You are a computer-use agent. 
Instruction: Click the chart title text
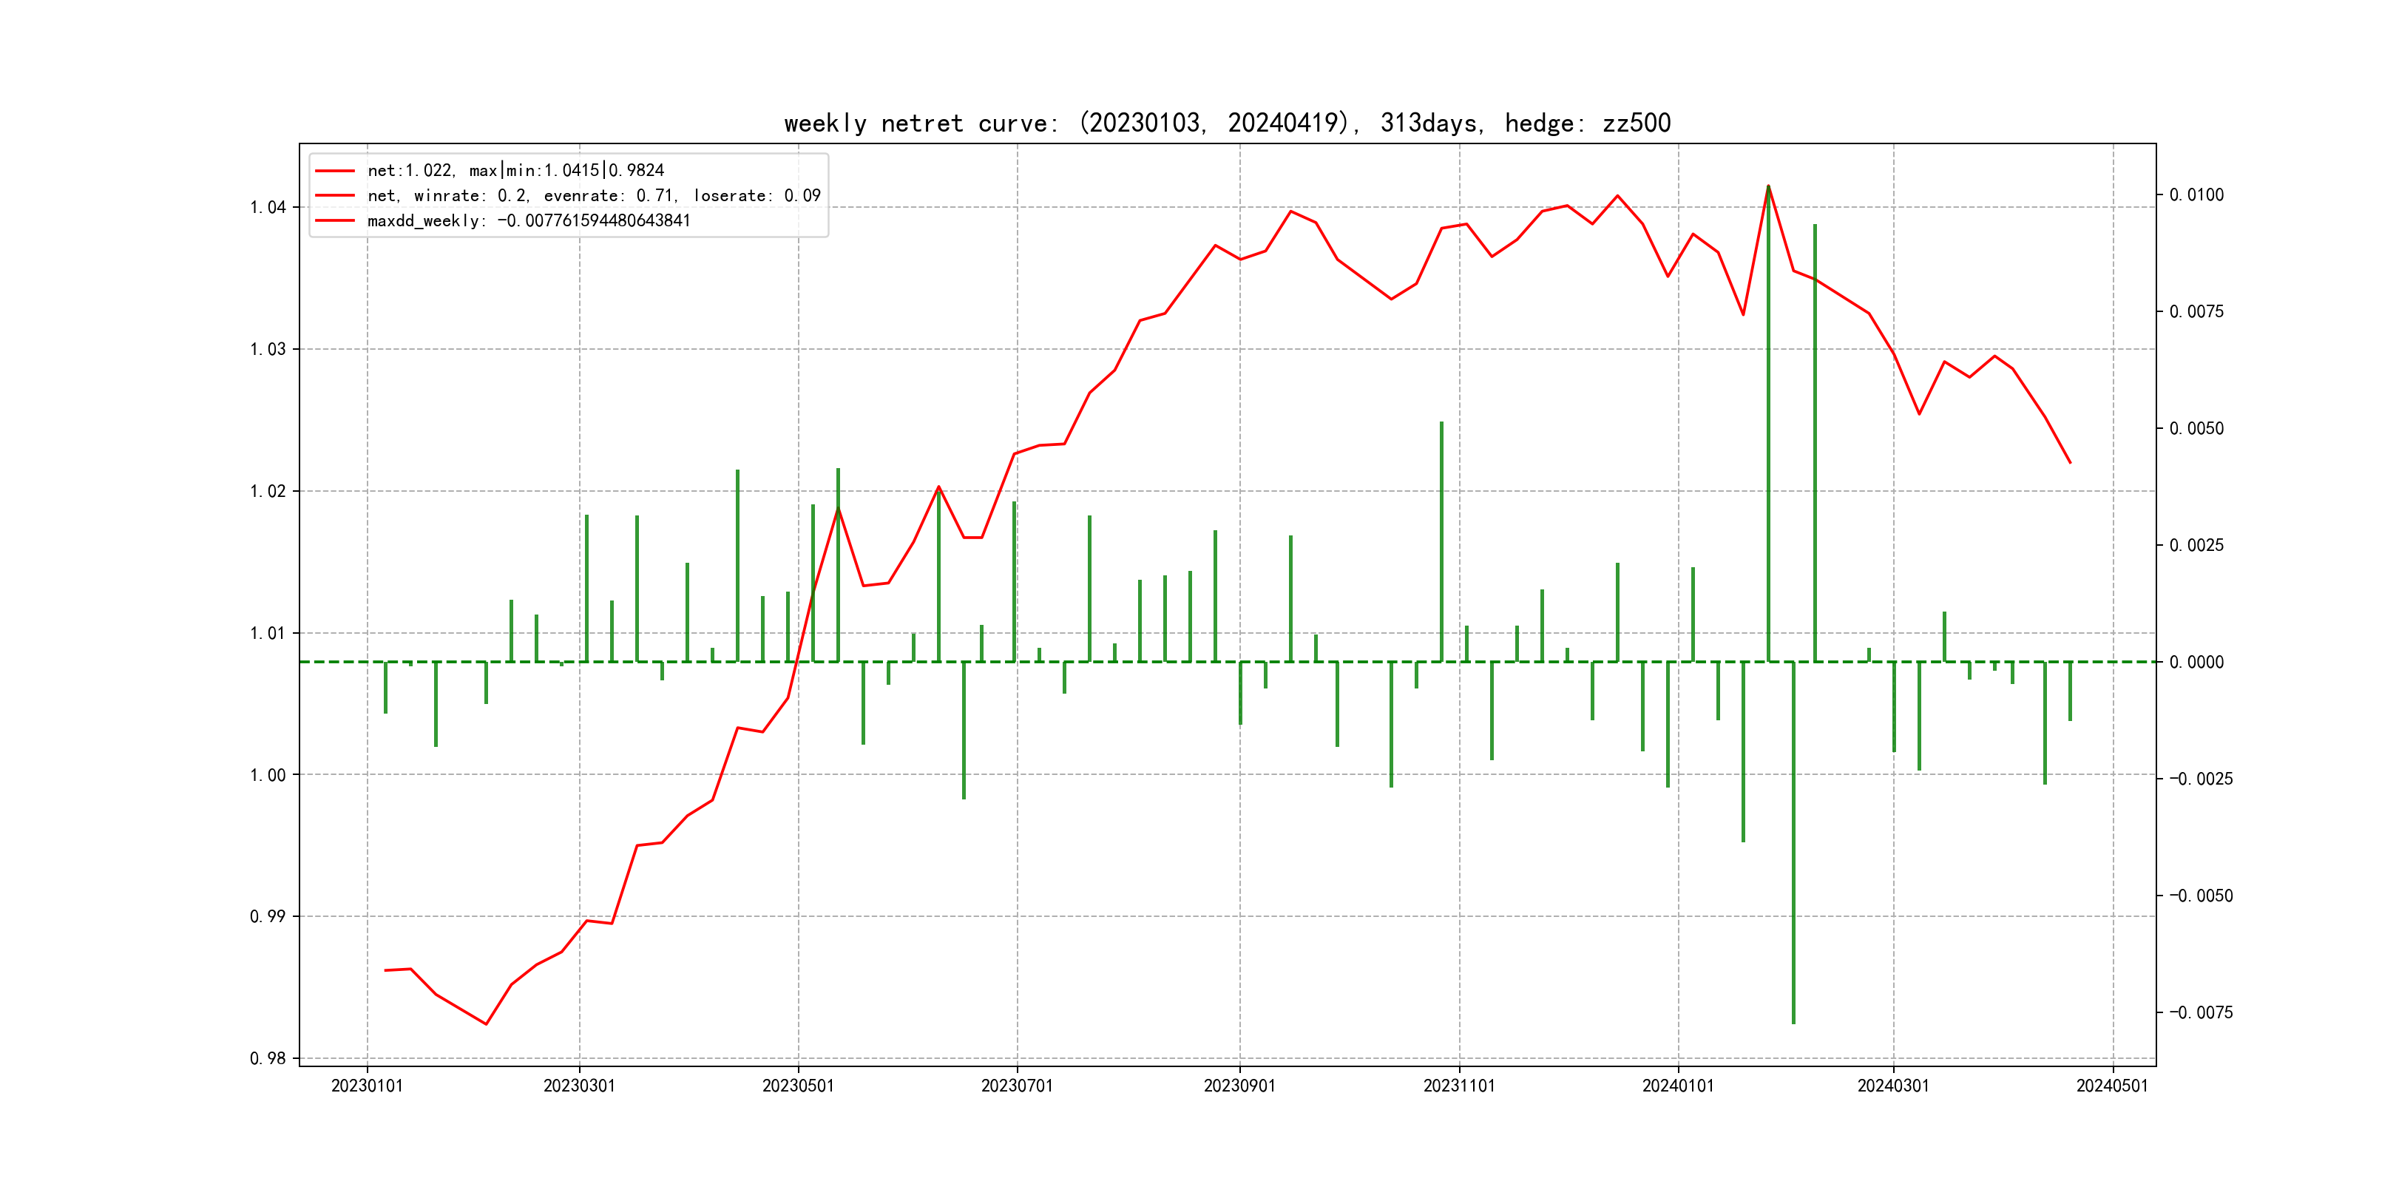[x=1227, y=123]
